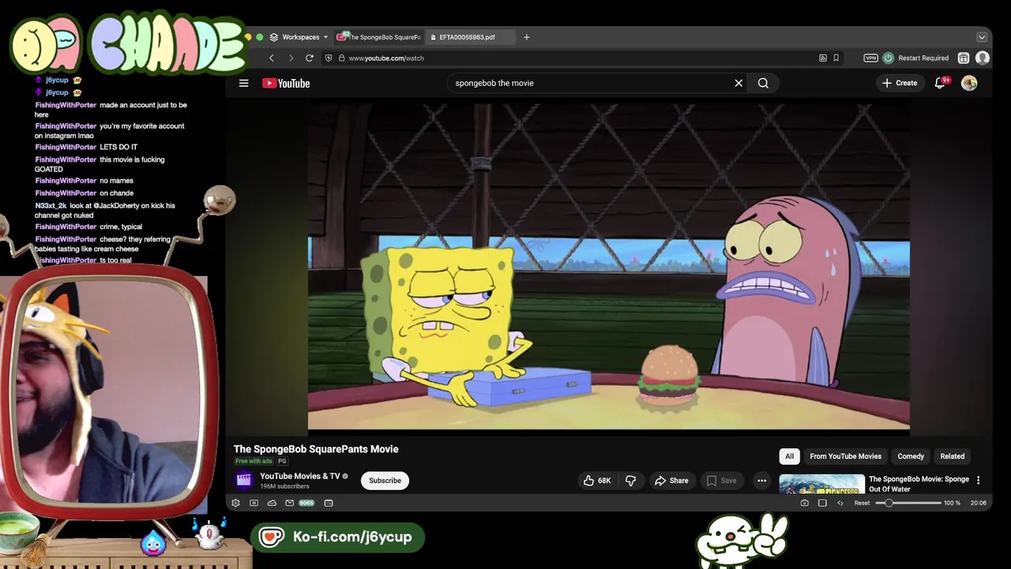Viewport: 1011px width, 569px height.
Task: Click chat message 'LETS DO IT'
Action: click(x=118, y=147)
